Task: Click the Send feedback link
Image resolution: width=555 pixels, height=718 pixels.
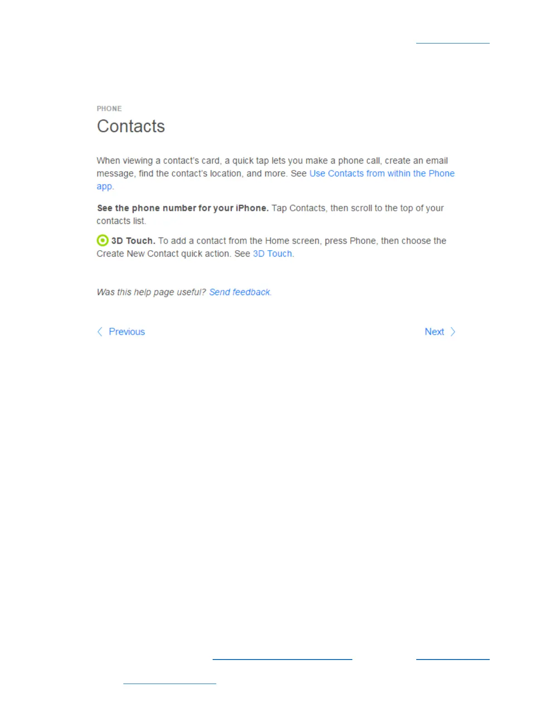Action: (x=239, y=292)
